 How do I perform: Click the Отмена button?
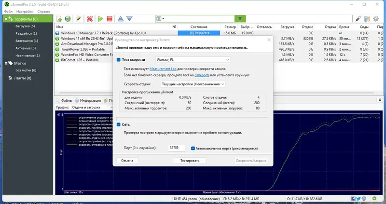coord(127,161)
